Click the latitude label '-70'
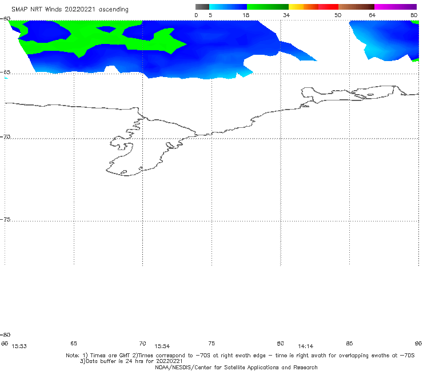 click(5, 137)
